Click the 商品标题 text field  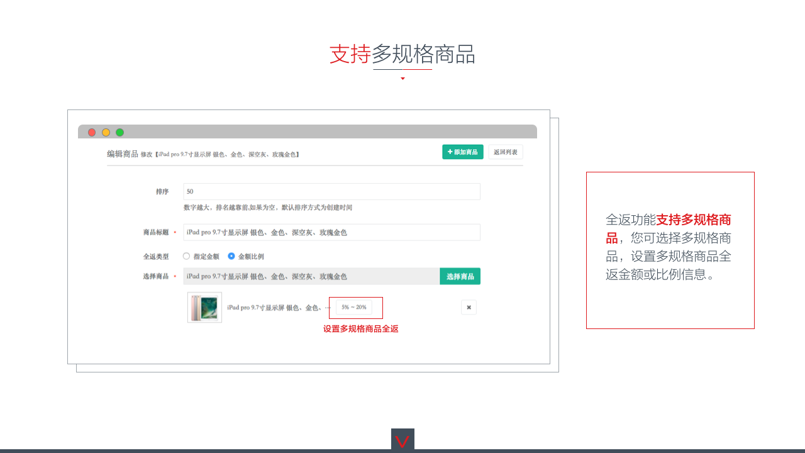point(331,232)
